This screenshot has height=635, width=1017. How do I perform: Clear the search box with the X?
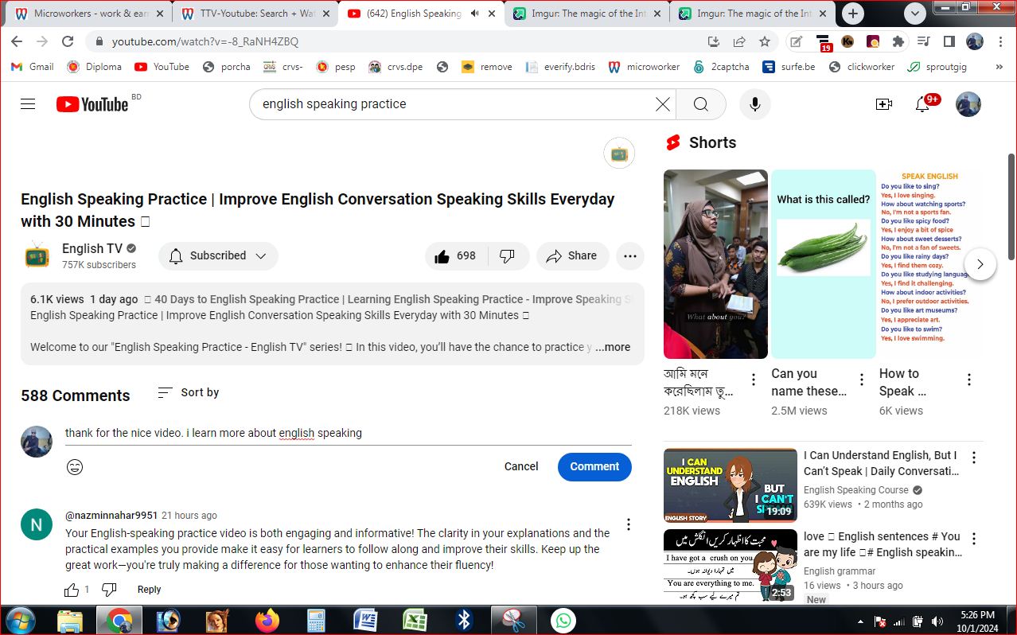[662, 104]
